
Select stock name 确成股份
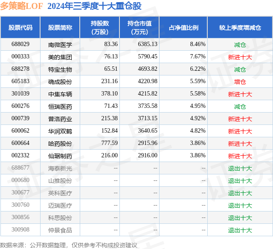click(x=60, y=82)
